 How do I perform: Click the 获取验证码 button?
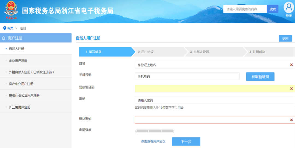point(260,77)
